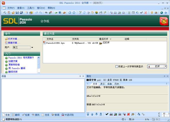The width and height of the screenshot is (170, 122).
Task: Click the 打开方案... link
Action: click(x=14, y=39)
